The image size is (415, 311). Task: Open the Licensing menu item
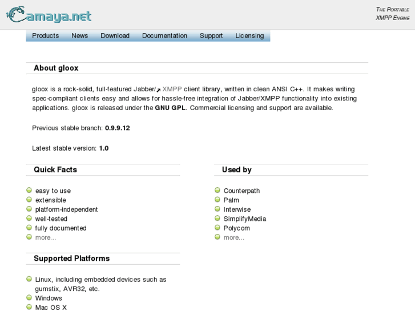[249, 36]
